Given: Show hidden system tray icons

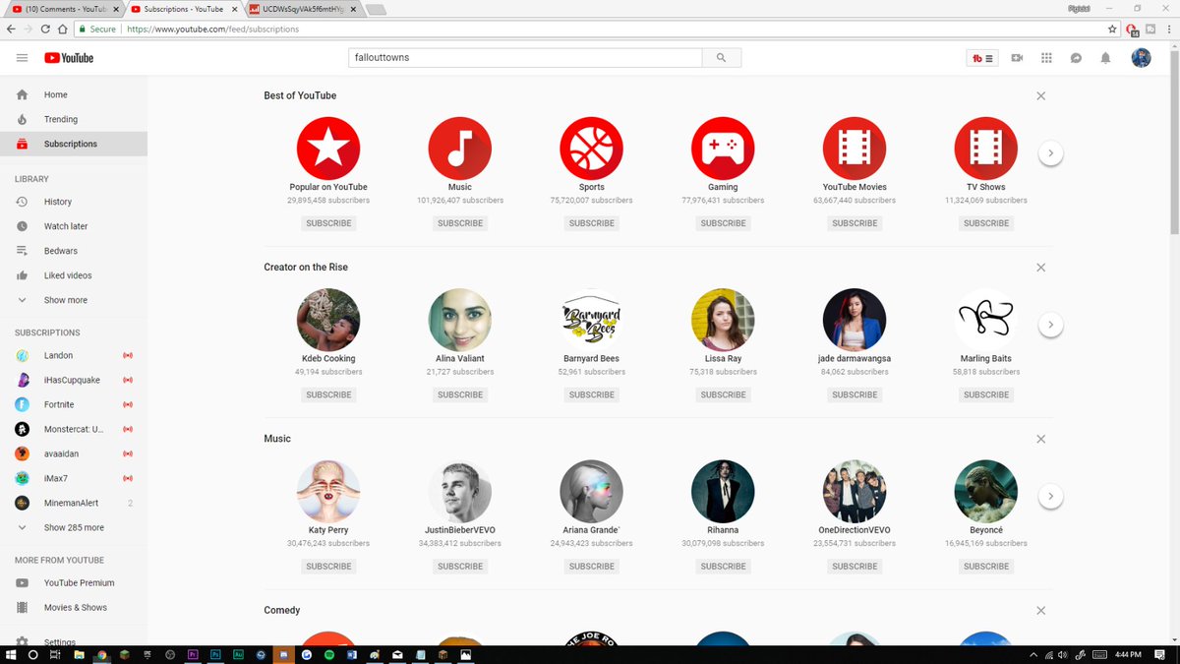Looking at the screenshot, I should pyautogui.click(x=1032, y=655).
